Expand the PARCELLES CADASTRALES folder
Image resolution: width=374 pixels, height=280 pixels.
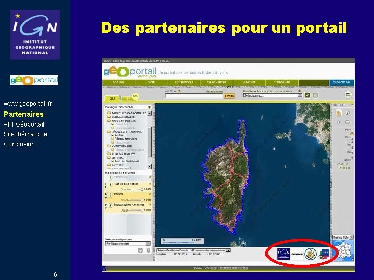(x=109, y=113)
